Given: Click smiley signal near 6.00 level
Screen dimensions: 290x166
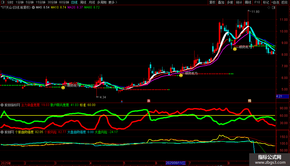Looking at the screenshot, I should (x=181, y=75).
